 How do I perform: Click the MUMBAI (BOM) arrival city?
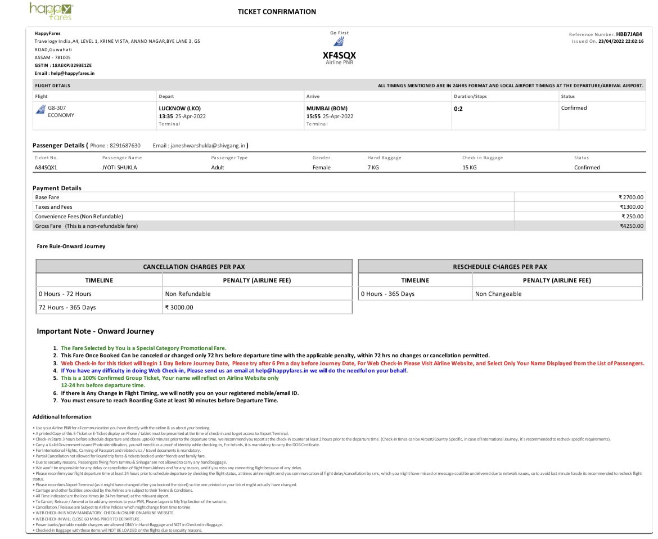[327, 108]
